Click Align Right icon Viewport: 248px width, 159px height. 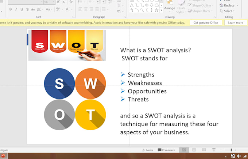pyautogui.click(x=91, y=9)
